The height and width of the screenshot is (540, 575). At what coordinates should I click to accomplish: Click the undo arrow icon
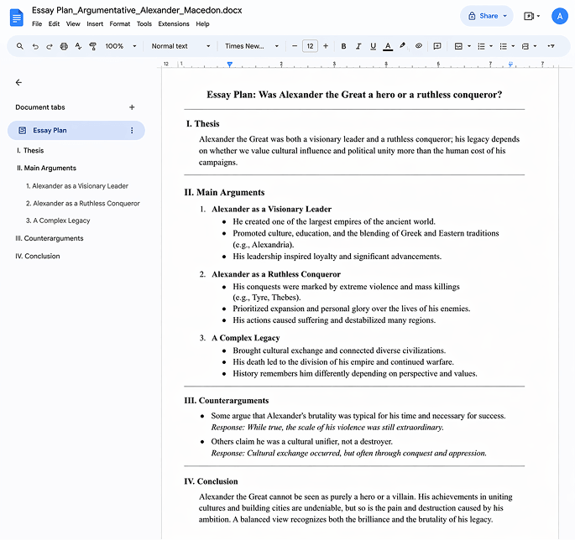[x=35, y=46]
